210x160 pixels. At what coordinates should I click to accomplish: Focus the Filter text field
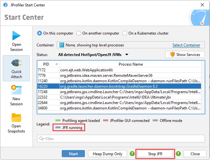(121, 139)
